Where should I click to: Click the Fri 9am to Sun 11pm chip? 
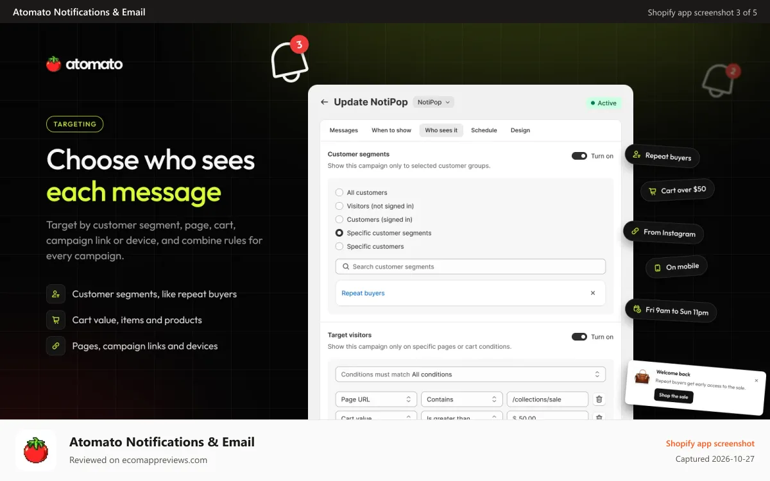pyautogui.click(x=671, y=311)
